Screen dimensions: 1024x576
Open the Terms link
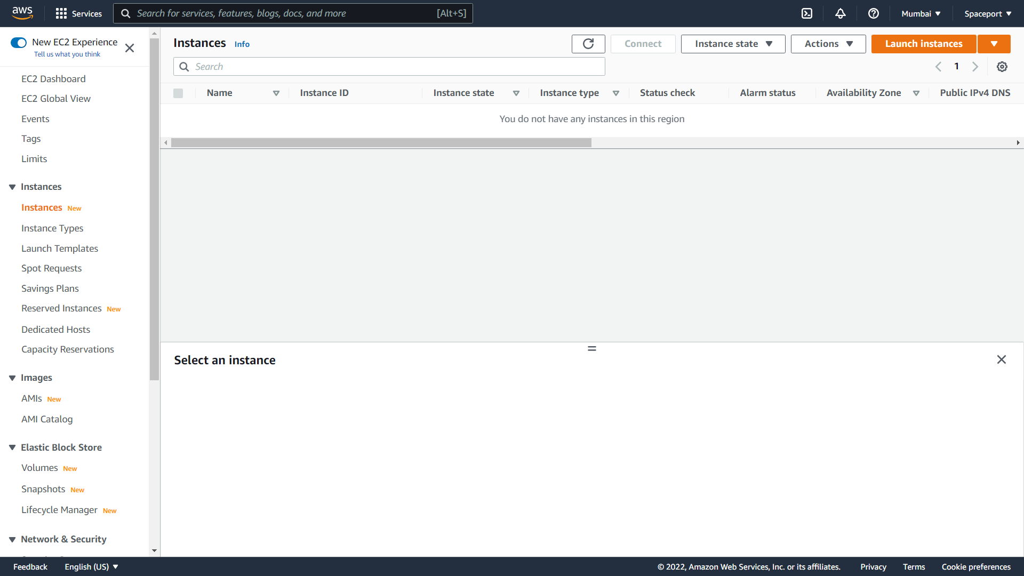914,566
